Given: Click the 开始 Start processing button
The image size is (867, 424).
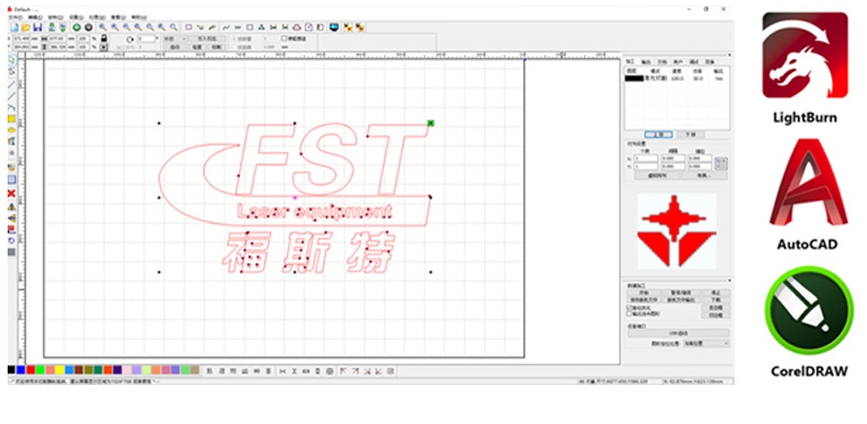Looking at the screenshot, I should click(x=644, y=293).
